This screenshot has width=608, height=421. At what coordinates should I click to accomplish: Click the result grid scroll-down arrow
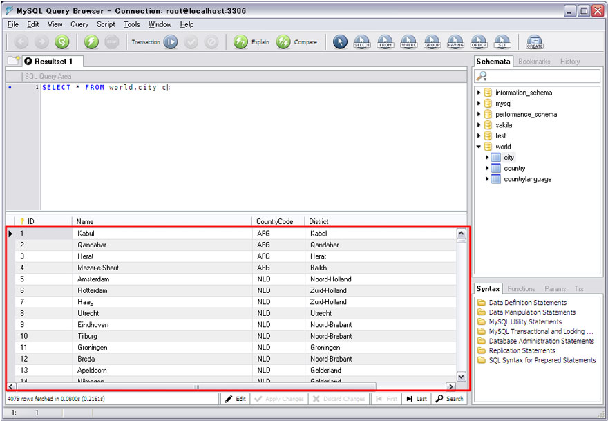point(461,376)
